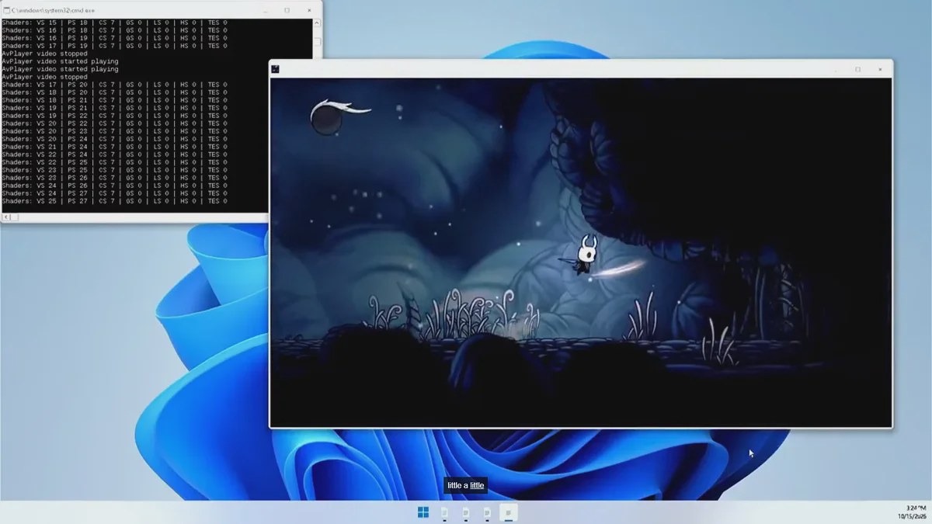Close the Hollow Knight game window

click(880, 69)
